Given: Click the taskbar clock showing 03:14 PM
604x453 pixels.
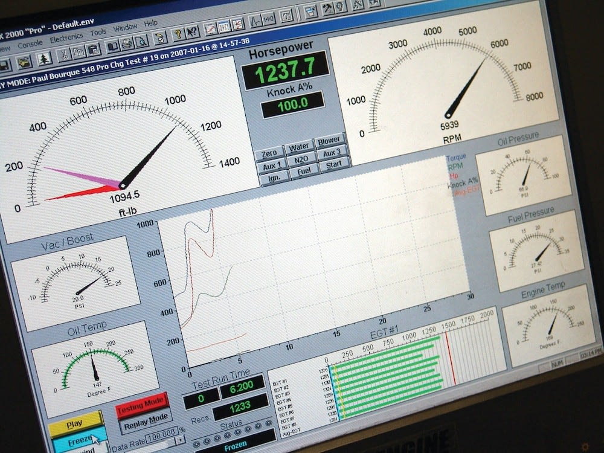Looking at the screenshot, I should coord(591,353).
